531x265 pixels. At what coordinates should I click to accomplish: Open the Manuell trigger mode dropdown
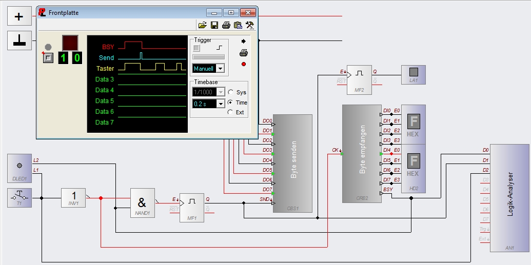pyautogui.click(x=220, y=69)
